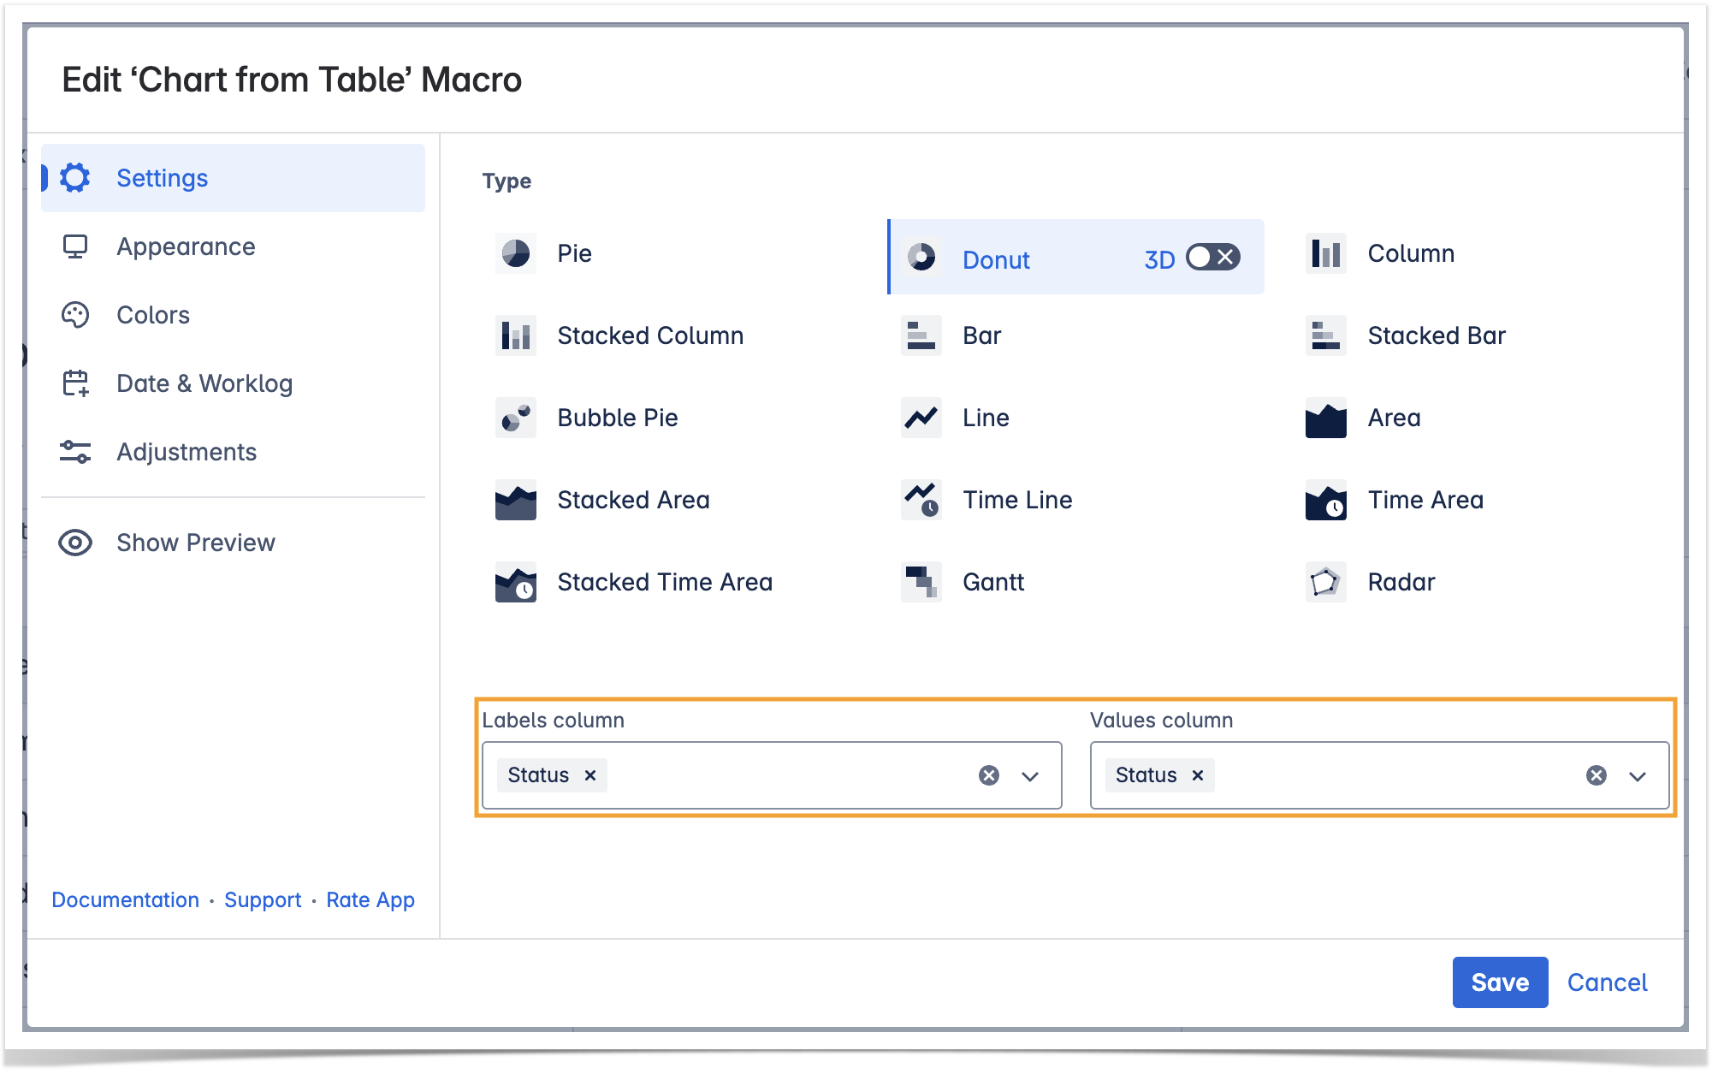Switch to the Colors section
The height and width of the screenshot is (1074, 1718).
153,315
